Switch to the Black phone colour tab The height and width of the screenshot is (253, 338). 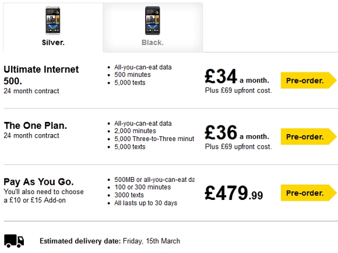point(153,27)
